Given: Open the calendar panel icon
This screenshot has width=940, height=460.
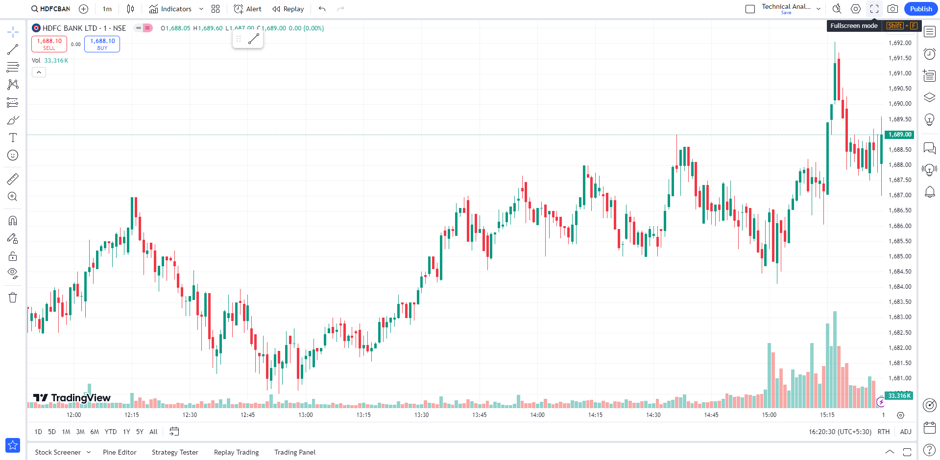Looking at the screenshot, I should pos(929,428).
